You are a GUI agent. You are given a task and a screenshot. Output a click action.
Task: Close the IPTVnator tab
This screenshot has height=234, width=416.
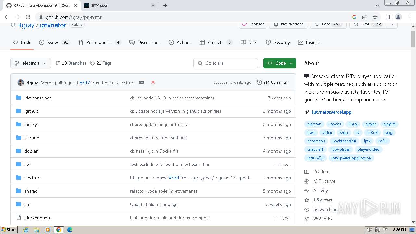[153, 6]
